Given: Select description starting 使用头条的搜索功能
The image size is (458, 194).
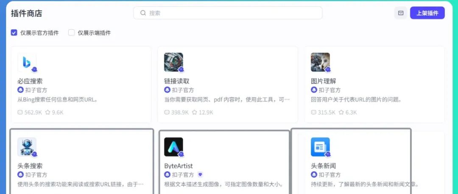Looking at the screenshot, I should click(80, 184).
